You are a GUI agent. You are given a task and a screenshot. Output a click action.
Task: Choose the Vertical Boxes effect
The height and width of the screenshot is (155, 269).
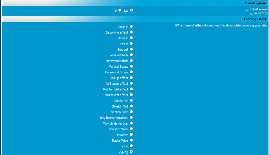tap(131, 66)
